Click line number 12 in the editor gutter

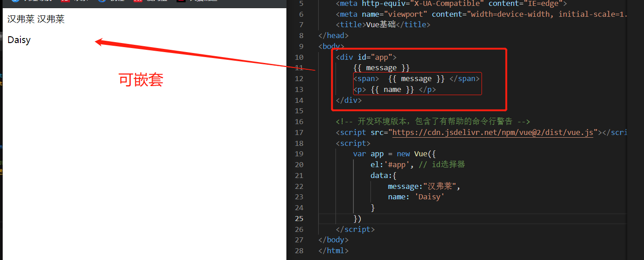(299, 79)
